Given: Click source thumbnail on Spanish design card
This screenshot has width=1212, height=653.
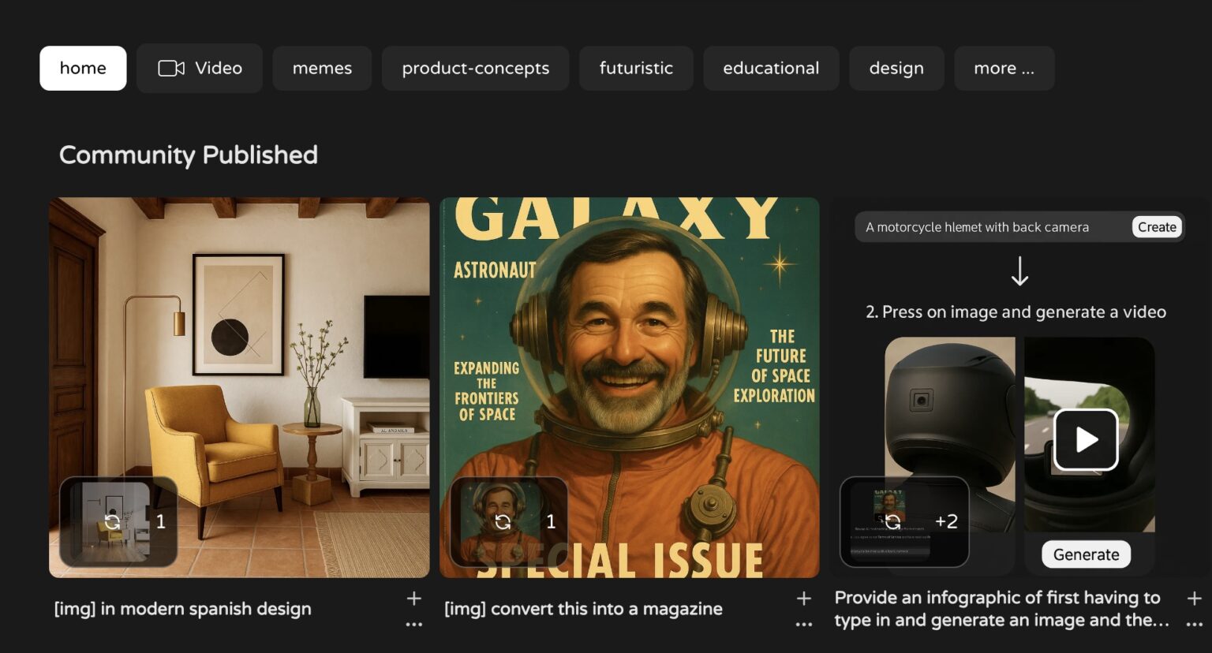Looking at the screenshot, I should pyautogui.click(x=118, y=521).
